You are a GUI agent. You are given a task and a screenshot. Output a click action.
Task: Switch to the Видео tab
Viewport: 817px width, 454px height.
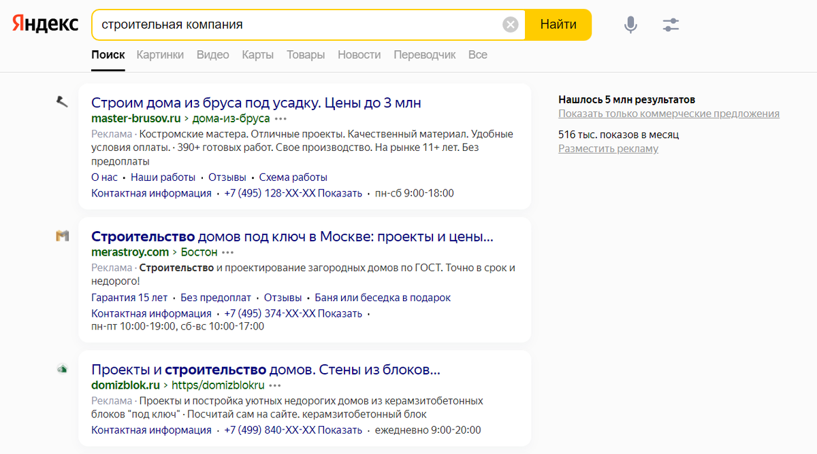[213, 55]
